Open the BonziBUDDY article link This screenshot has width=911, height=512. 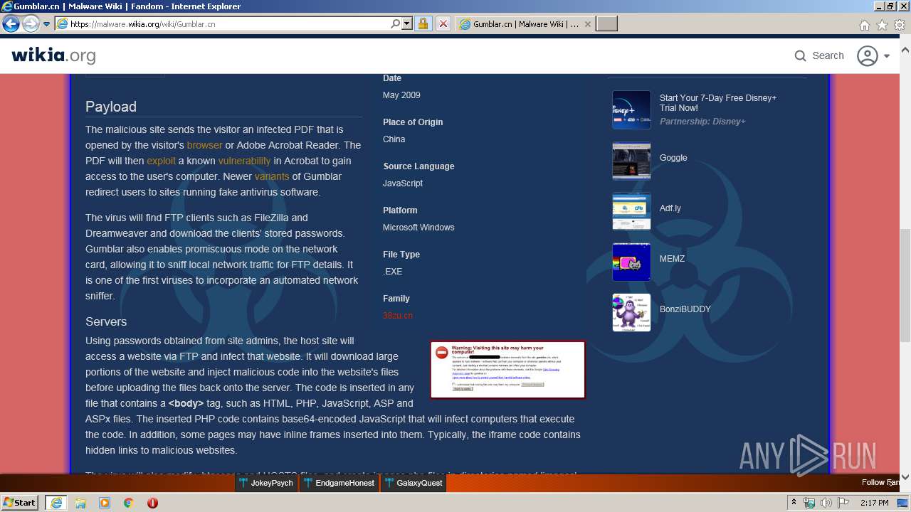click(x=685, y=309)
